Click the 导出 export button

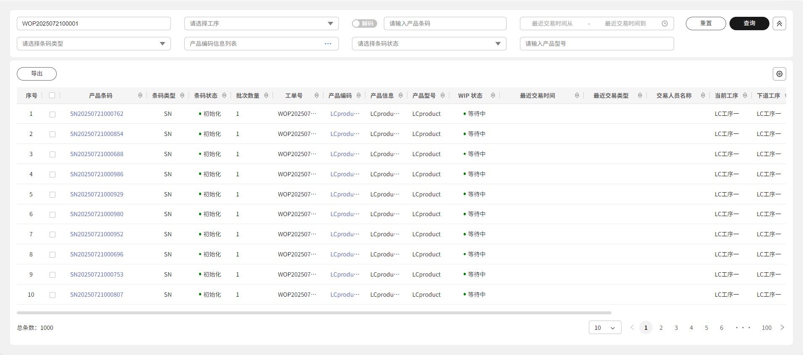(37, 74)
